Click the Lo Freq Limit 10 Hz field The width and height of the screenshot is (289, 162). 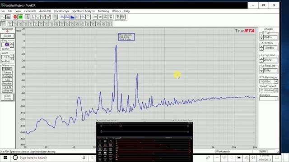270,71
